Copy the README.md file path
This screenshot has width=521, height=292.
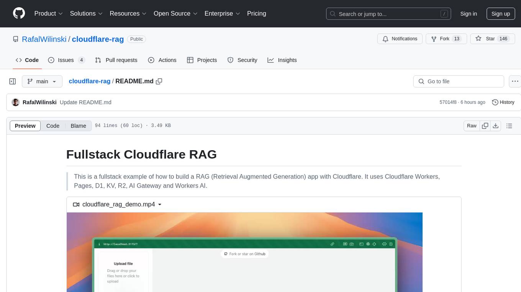click(x=159, y=81)
